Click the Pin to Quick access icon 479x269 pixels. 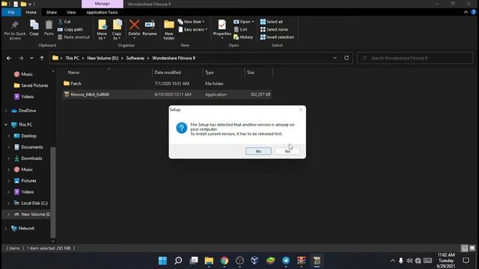coord(15,30)
